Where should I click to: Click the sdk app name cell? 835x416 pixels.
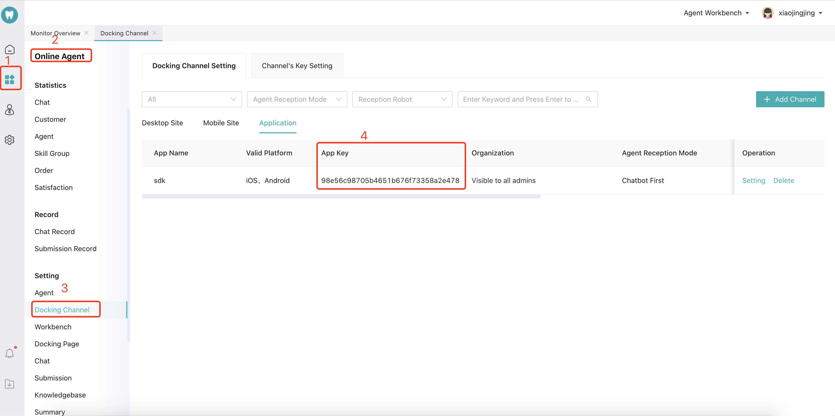pyautogui.click(x=159, y=181)
